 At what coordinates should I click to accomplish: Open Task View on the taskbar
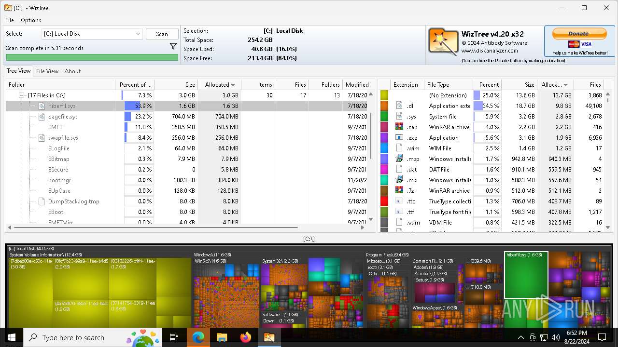174,337
